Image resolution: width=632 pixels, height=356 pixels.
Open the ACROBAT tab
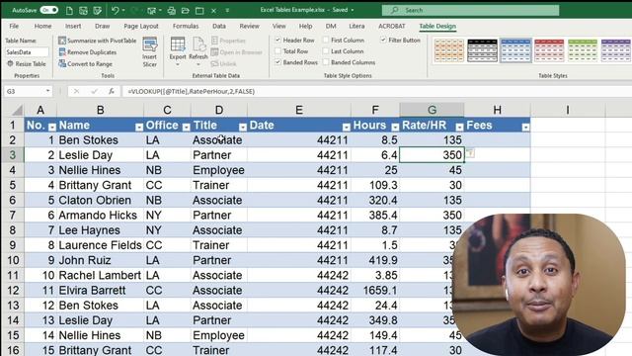click(391, 26)
